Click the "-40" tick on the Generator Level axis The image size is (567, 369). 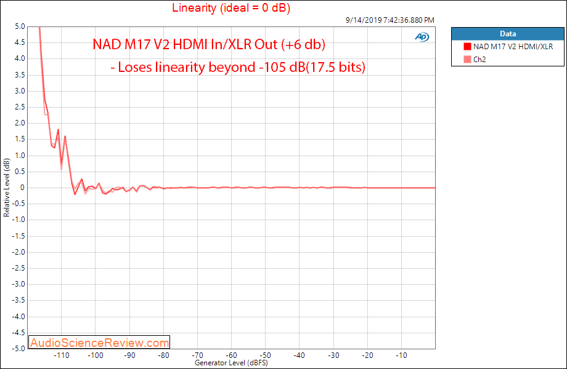300,355
